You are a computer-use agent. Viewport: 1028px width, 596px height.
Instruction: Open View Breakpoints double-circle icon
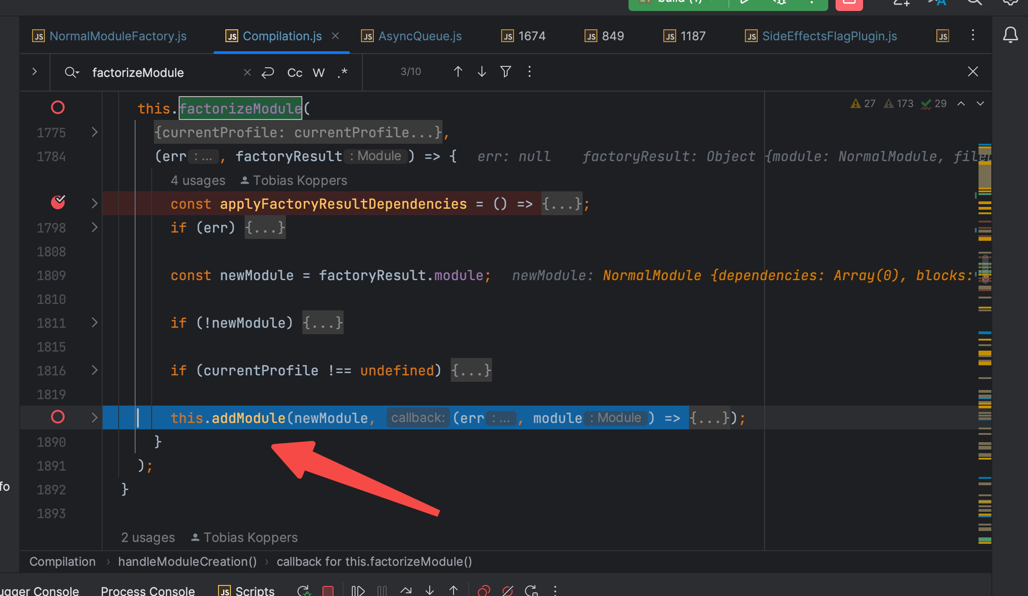pos(484,591)
